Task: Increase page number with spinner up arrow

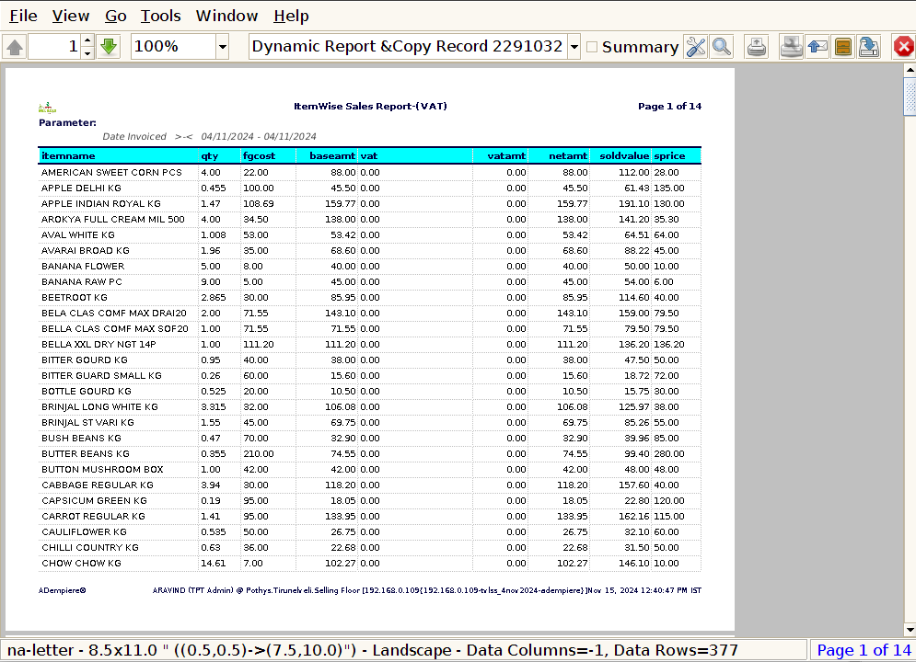Action: coord(87,40)
